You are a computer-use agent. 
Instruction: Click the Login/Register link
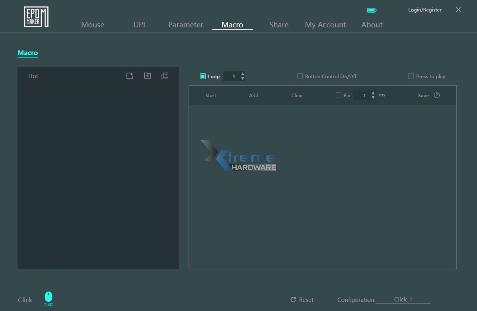tap(424, 10)
